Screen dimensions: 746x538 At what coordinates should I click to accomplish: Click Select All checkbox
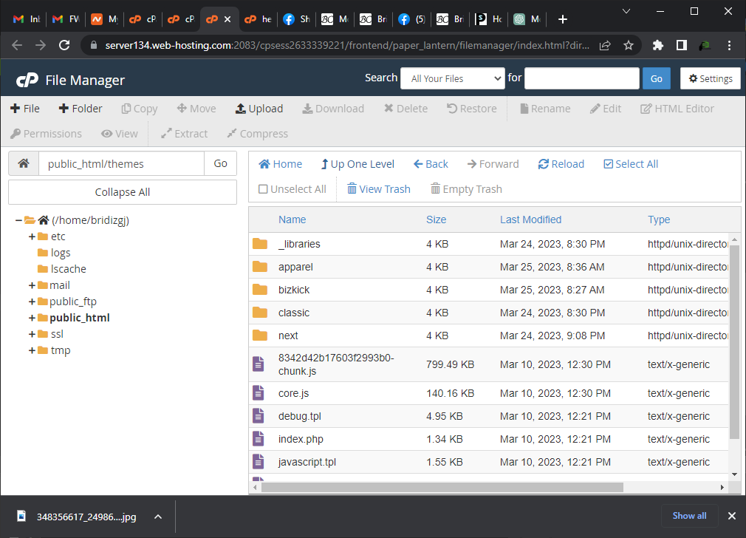pyautogui.click(x=630, y=164)
